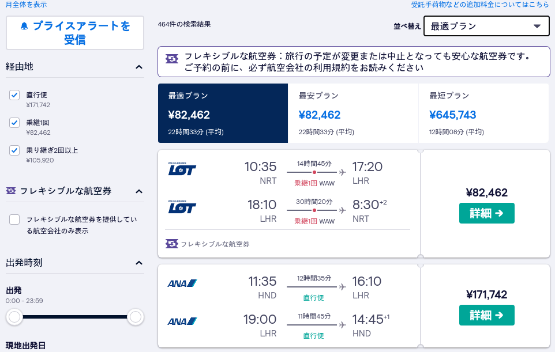
Task: Click the ¥82,462 price in the LOT card
Action: click(x=487, y=192)
